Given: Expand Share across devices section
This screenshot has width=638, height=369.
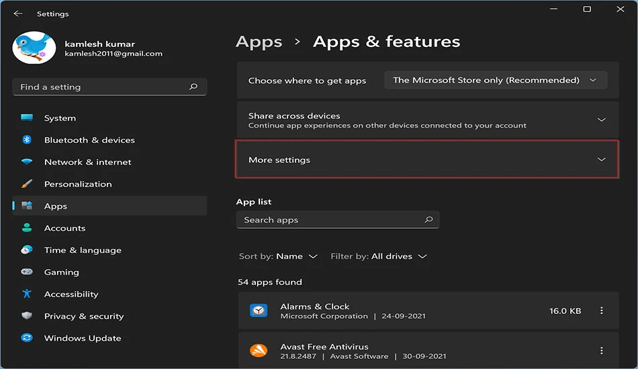Looking at the screenshot, I should point(428,120).
